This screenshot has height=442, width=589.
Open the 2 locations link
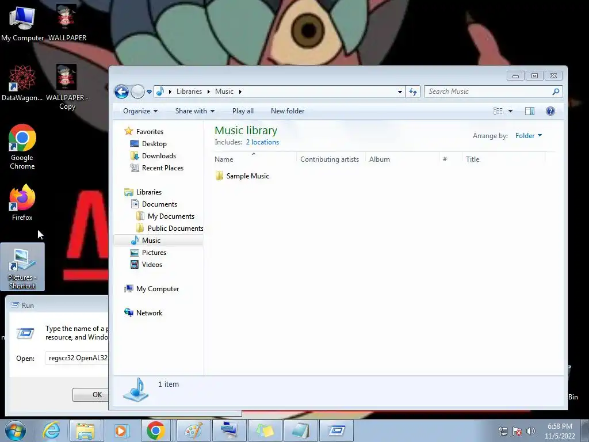click(x=262, y=143)
